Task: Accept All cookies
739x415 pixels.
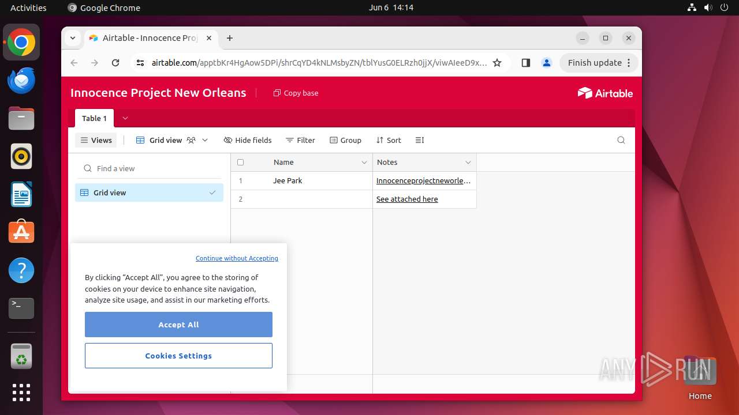Action: 178,325
